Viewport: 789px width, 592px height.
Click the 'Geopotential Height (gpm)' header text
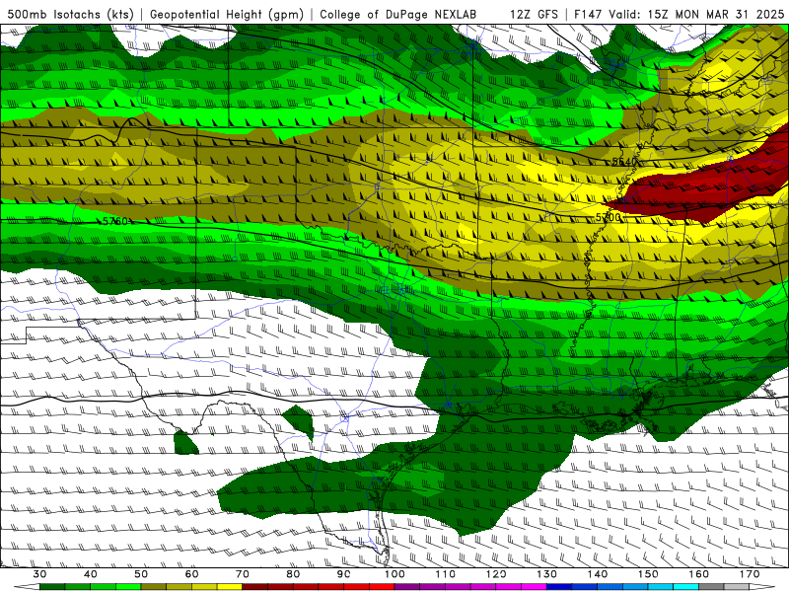227,15
